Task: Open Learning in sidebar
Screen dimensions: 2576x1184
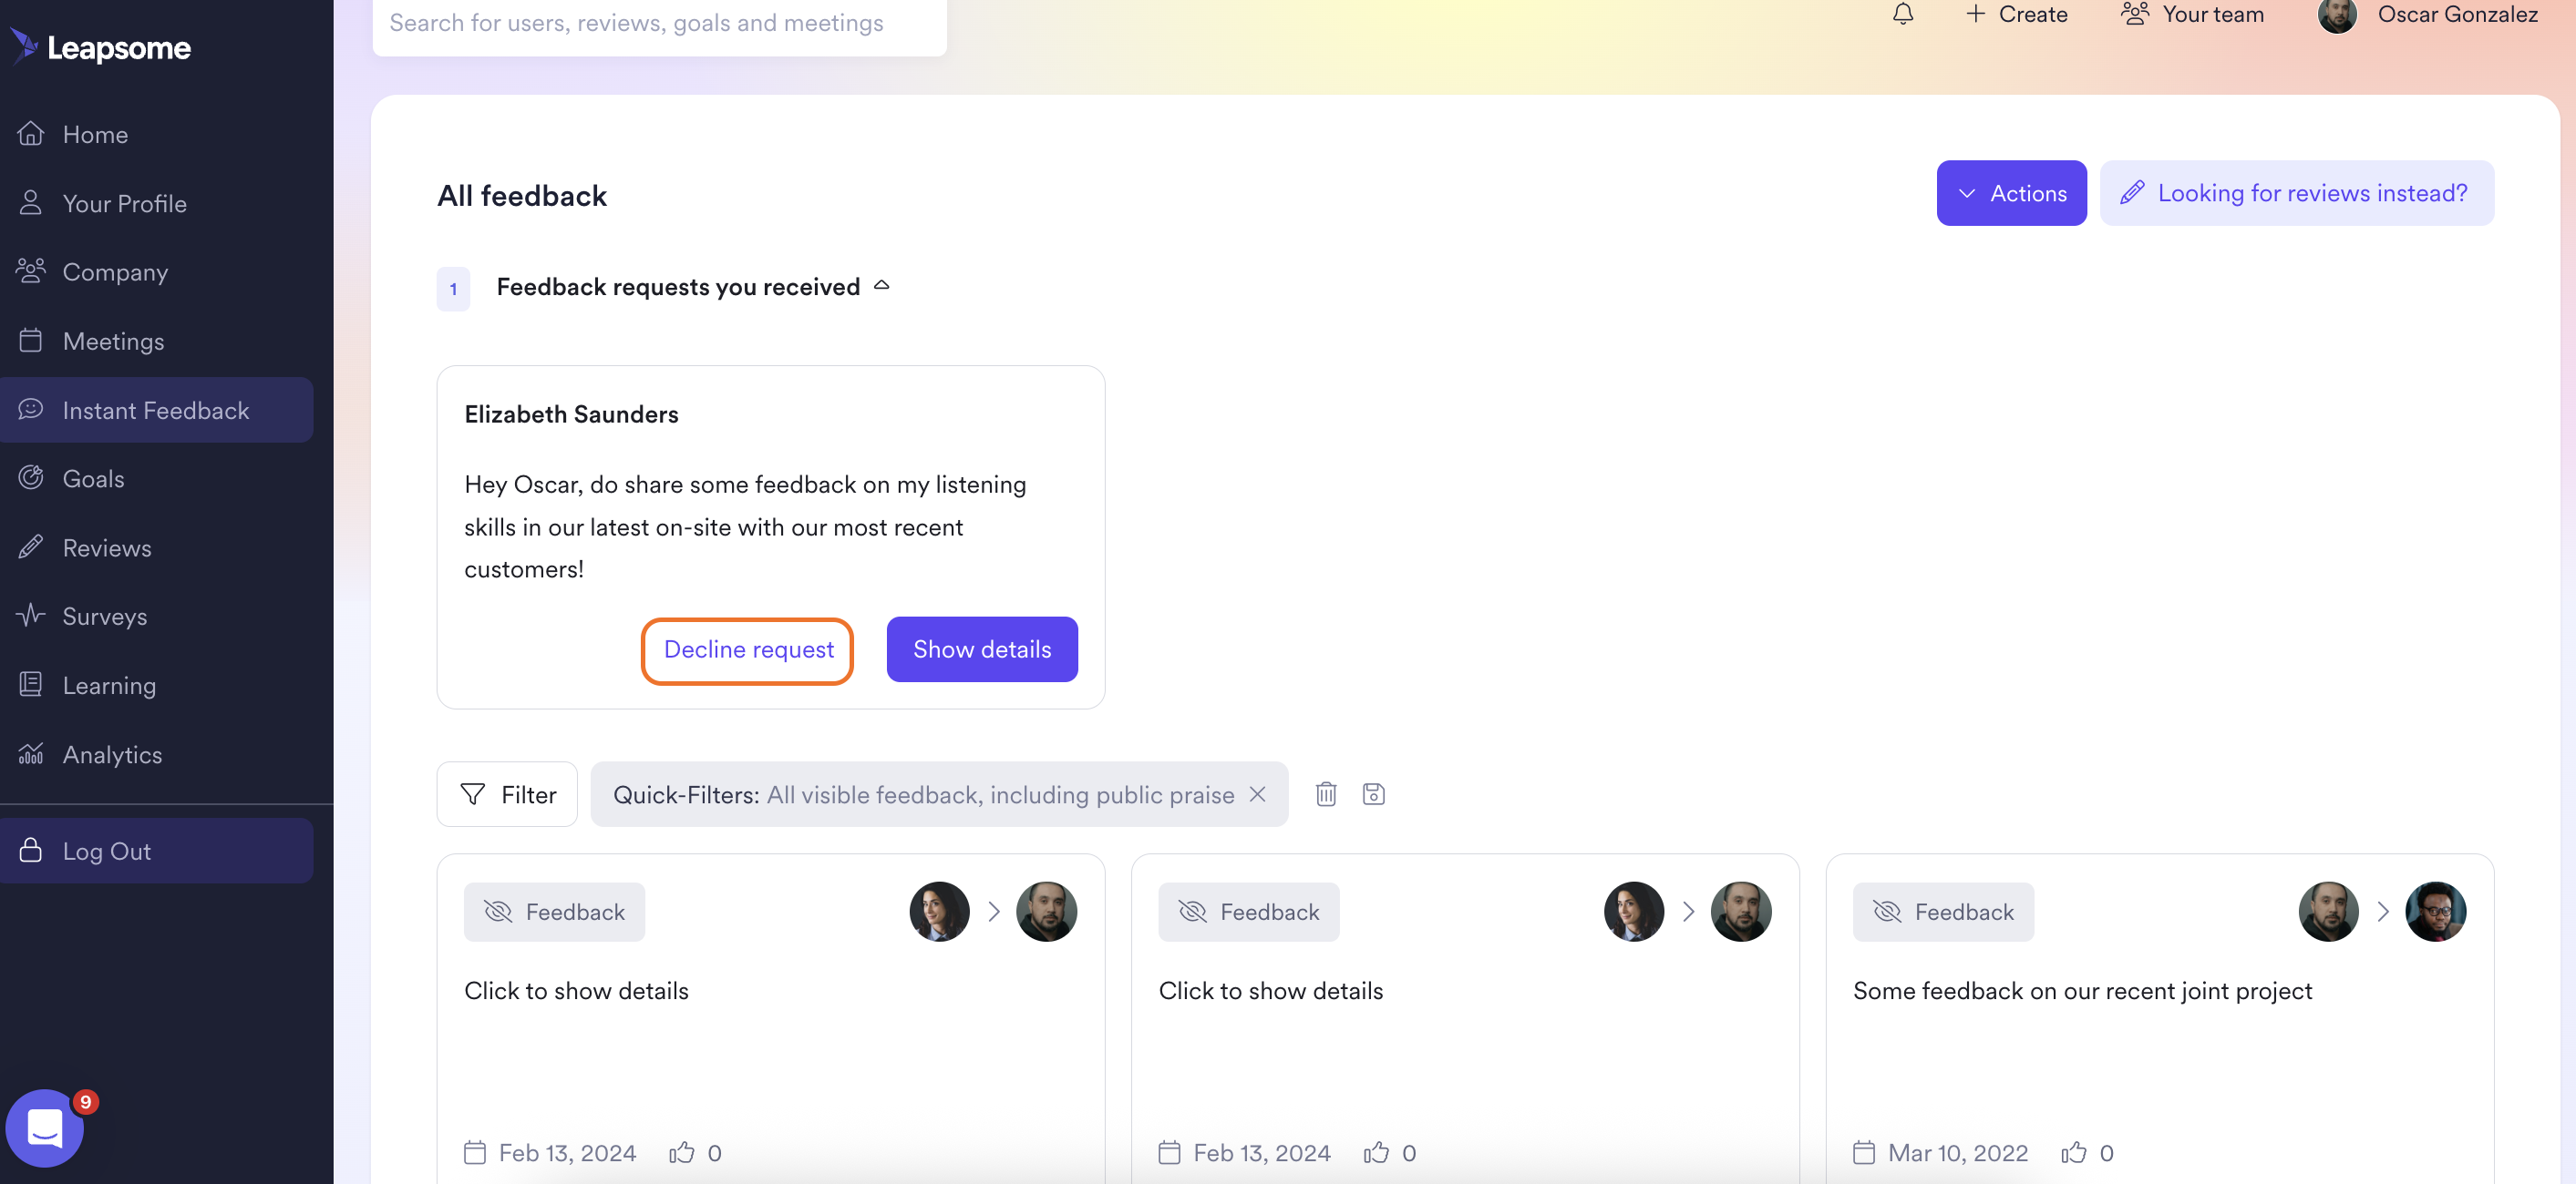Action: 157,686
